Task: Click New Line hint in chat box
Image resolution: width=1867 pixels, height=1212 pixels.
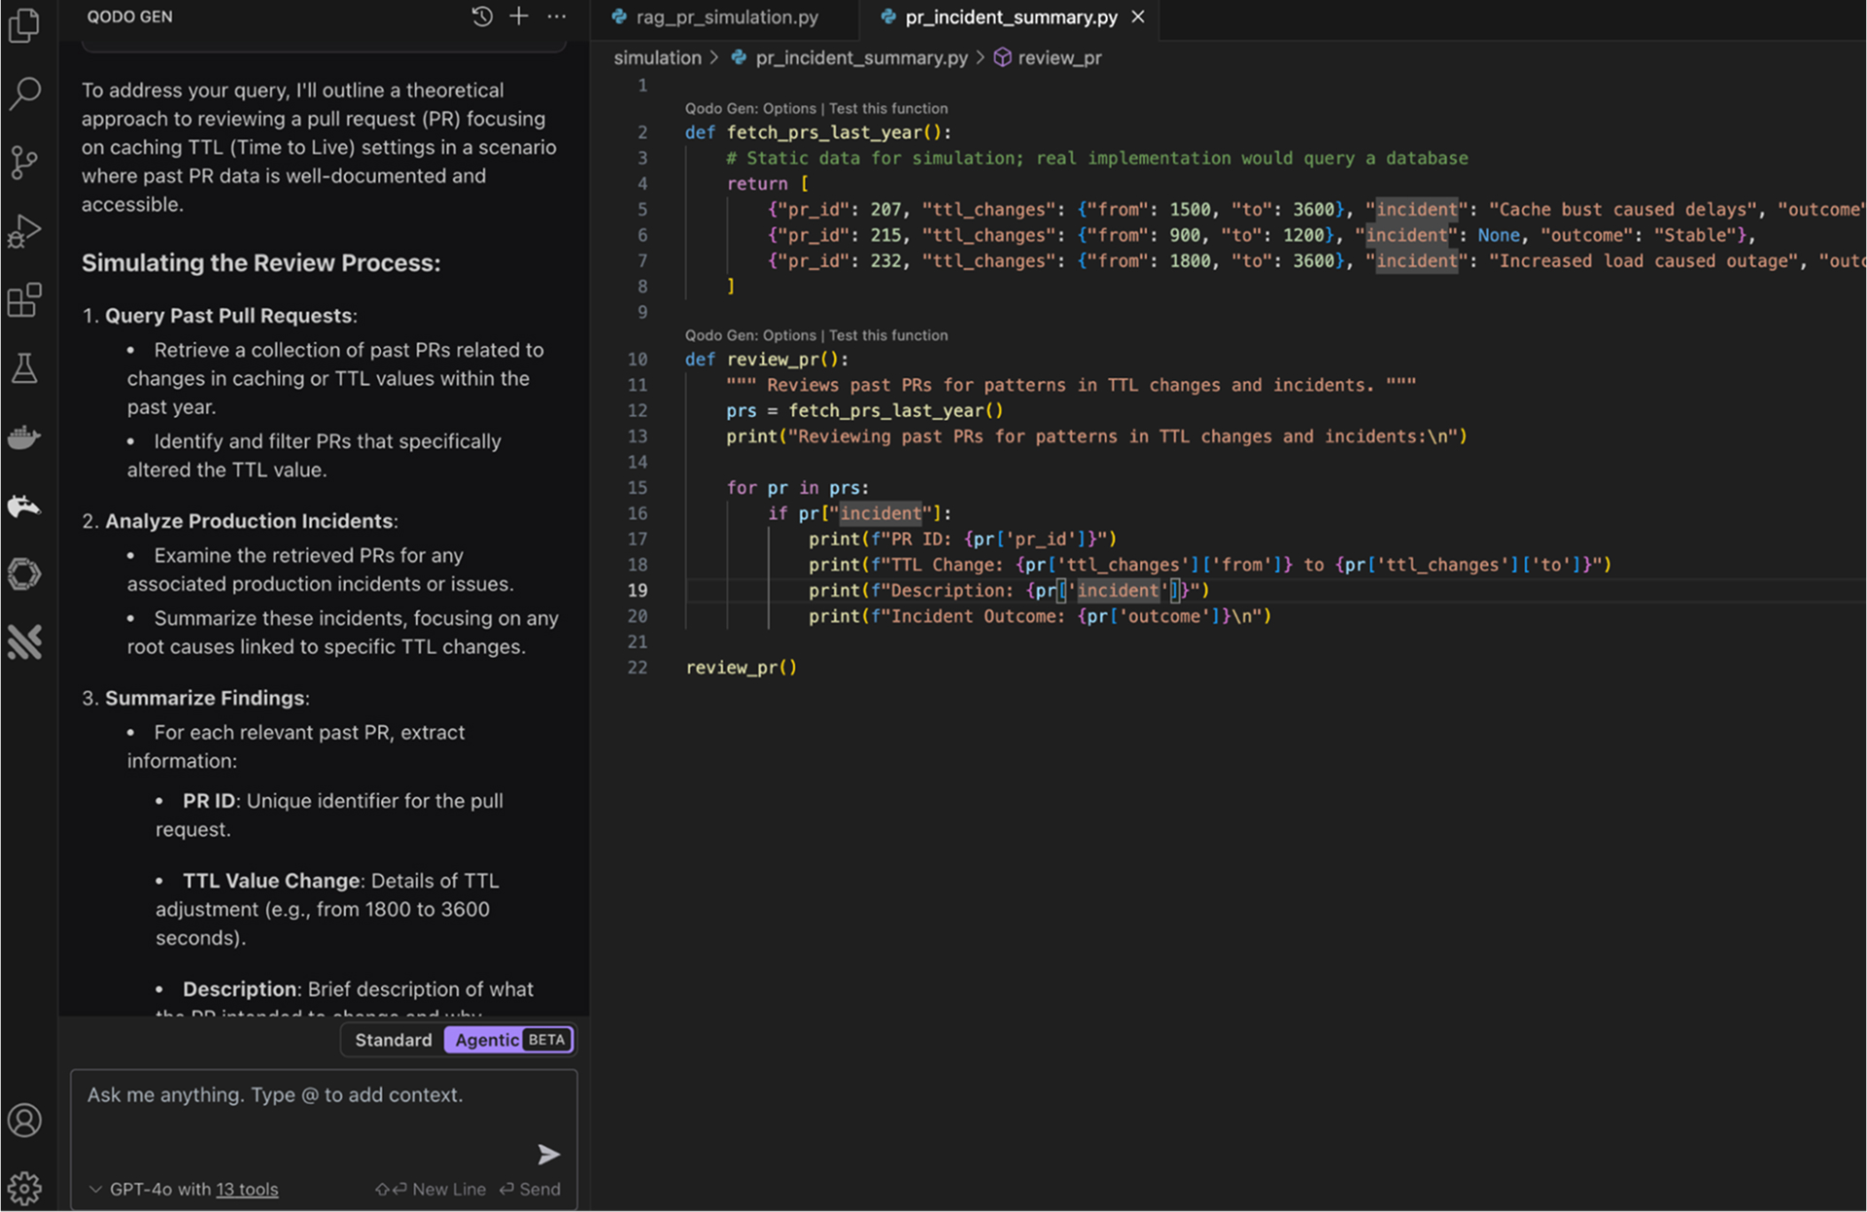Action: [x=431, y=1190]
